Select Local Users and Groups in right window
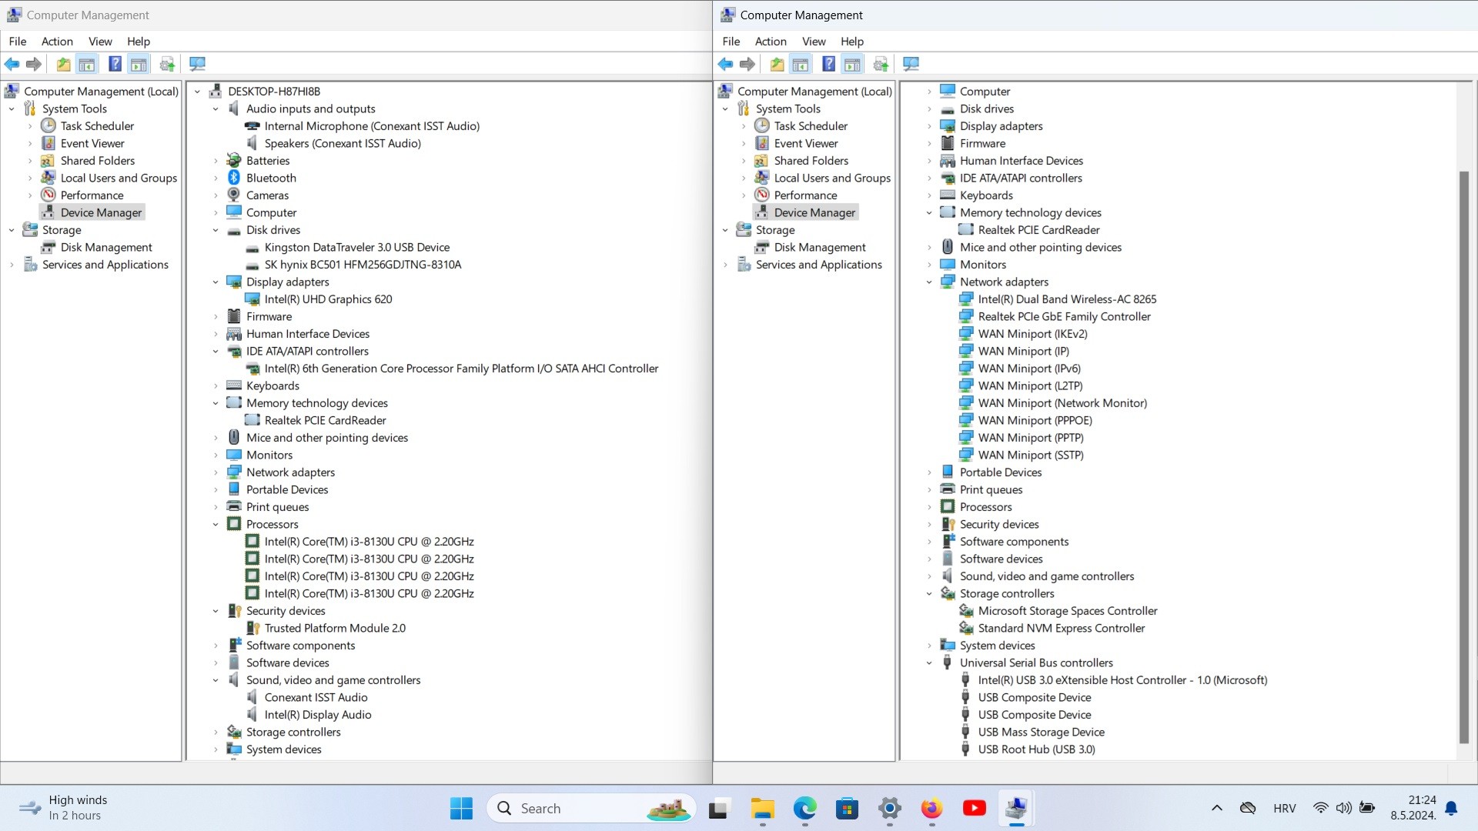 click(832, 178)
